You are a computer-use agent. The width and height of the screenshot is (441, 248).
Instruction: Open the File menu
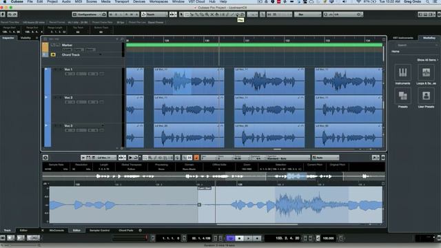tap(30, 1)
